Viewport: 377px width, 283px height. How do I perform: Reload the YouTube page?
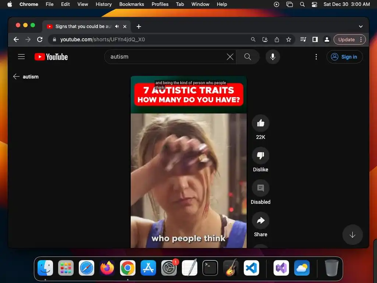pyautogui.click(x=40, y=39)
